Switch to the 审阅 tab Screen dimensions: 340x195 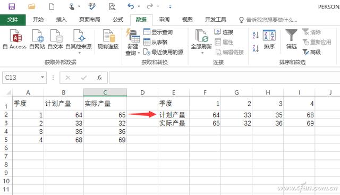(164, 20)
